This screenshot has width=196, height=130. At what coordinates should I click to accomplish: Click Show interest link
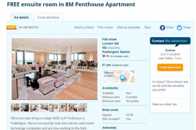[174, 82]
